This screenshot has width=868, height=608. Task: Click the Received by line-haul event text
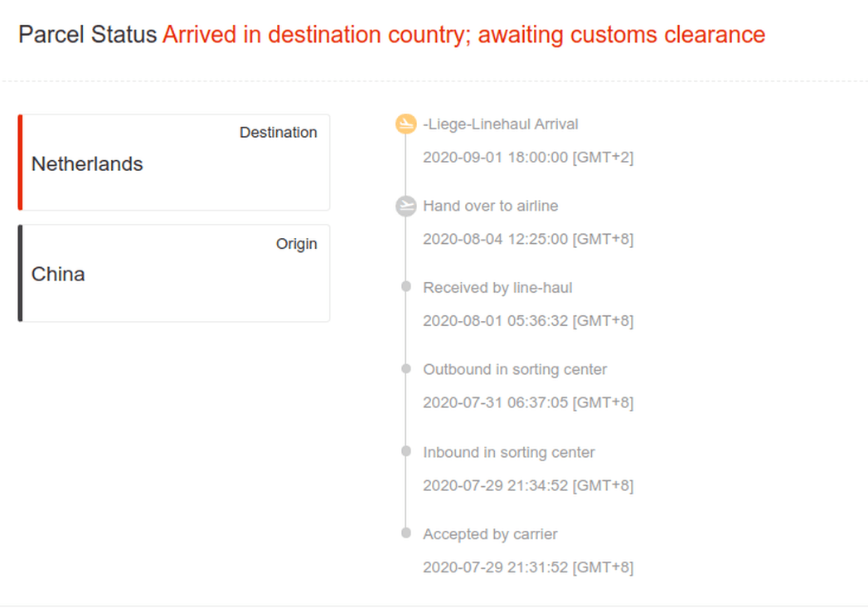pyautogui.click(x=497, y=288)
